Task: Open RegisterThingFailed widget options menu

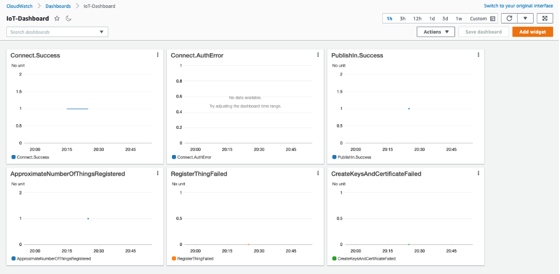Action: tap(318, 173)
